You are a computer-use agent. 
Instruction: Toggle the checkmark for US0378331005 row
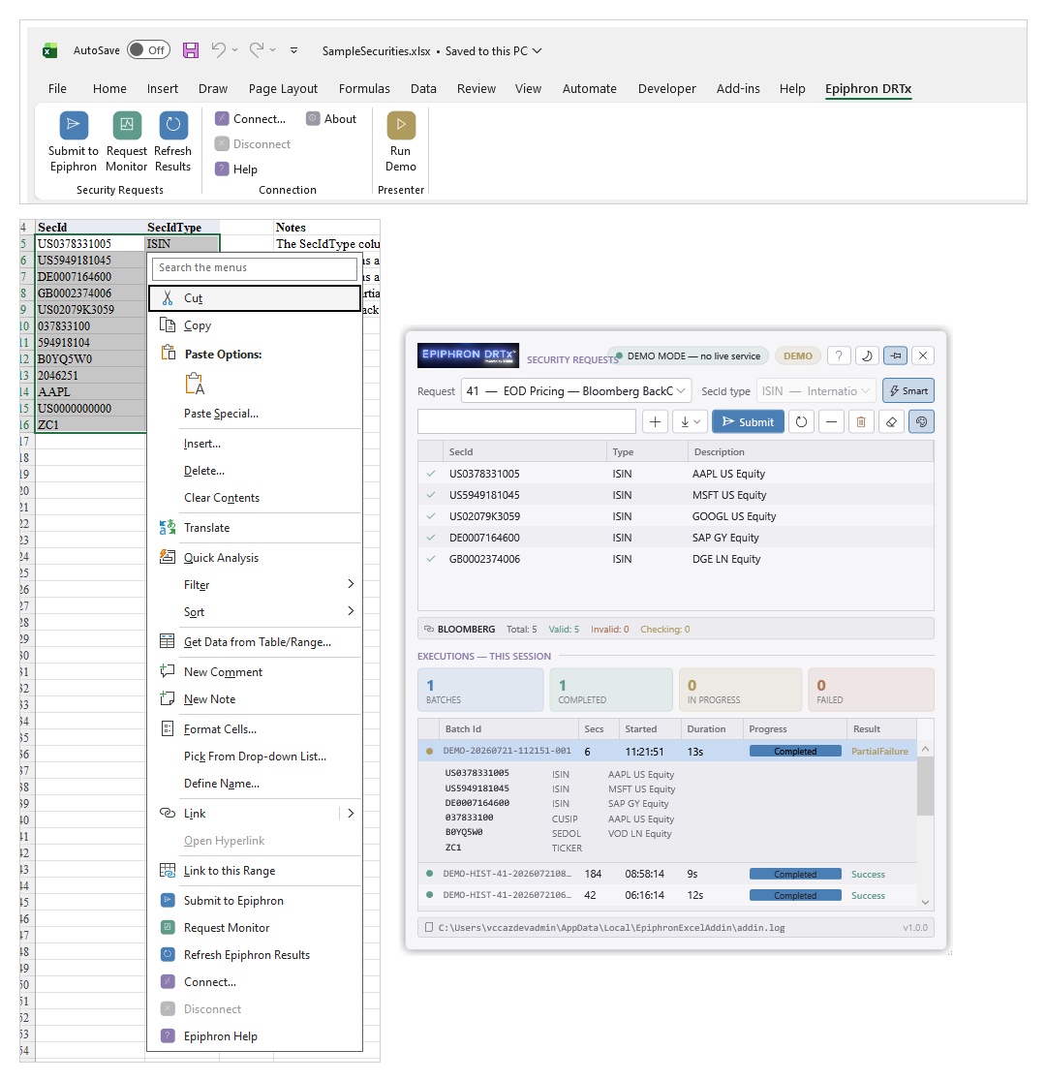pyautogui.click(x=431, y=474)
